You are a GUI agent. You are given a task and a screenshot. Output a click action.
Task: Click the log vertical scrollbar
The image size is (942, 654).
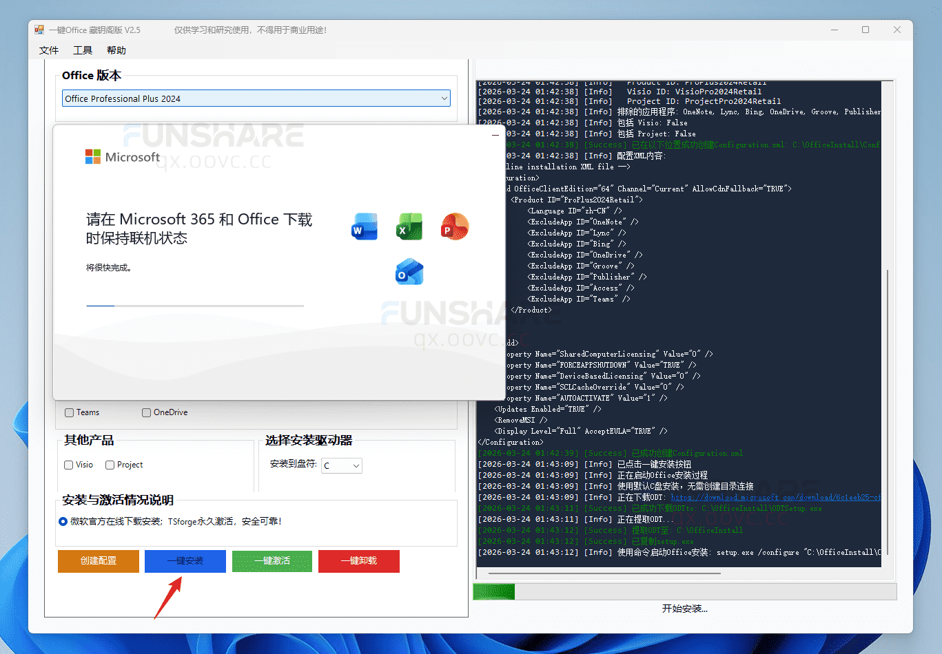[888, 413]
